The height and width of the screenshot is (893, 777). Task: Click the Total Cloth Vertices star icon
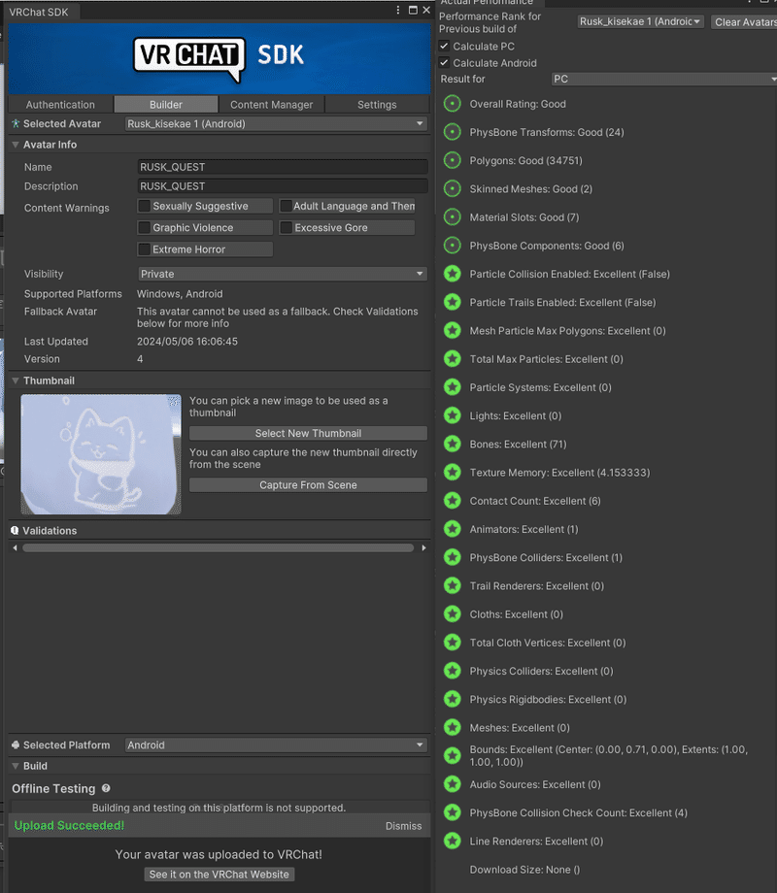[x=452, y=643]
